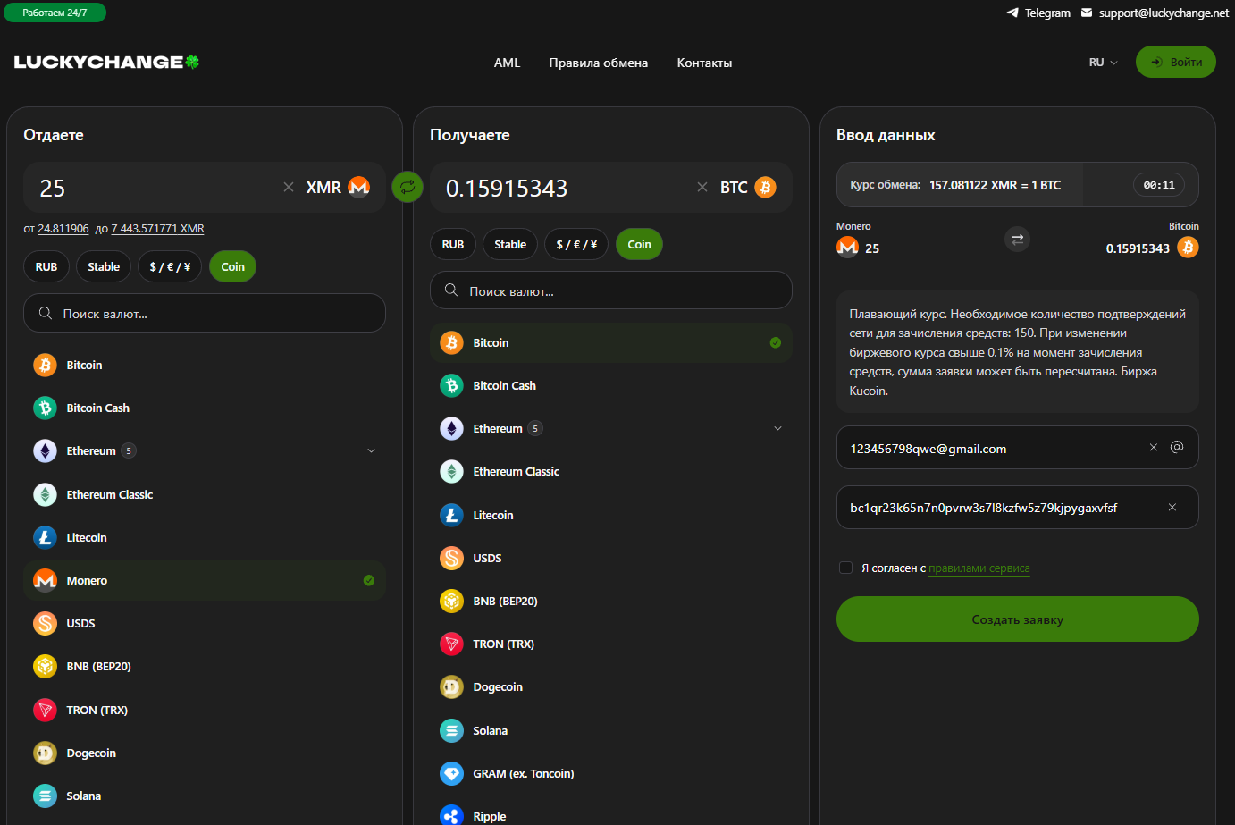This screenshot has width=1235, height=825.
Task: Choose Bitcoin Cash icon in the Получаете list
Action: (x=451, y=385)
